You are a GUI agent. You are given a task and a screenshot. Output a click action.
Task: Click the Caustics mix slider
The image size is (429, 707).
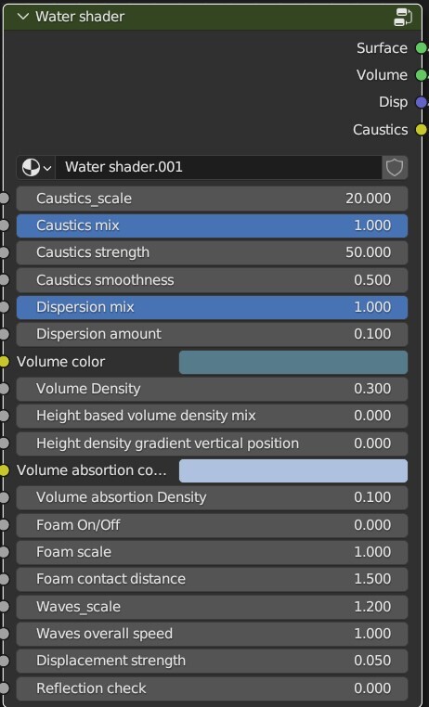(212, 225)
